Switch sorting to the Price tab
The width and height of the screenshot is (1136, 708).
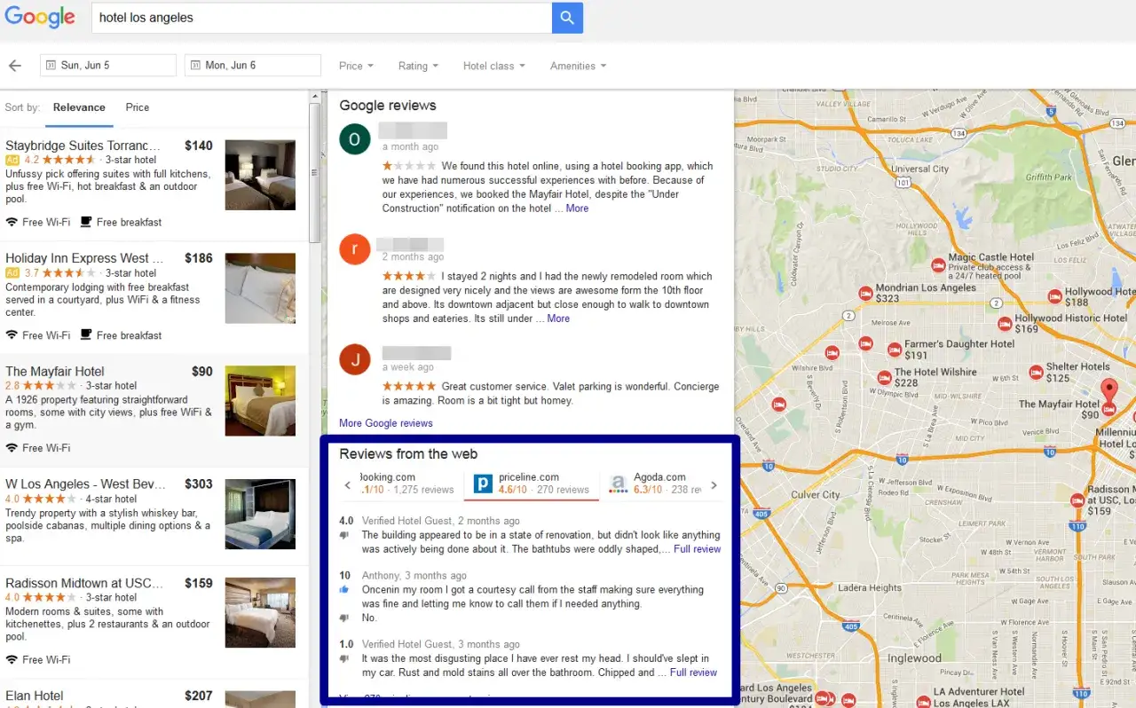137,107
